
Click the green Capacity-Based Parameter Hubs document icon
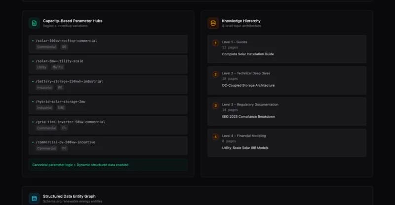pyautogui.click(x=34, y=23)
